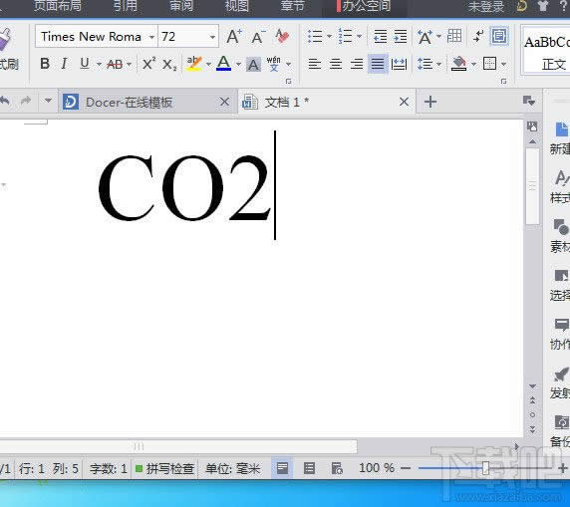This screenshot has width=570, height=507.
Task: Click line spacing icon
Action: [x=425, y=64]
